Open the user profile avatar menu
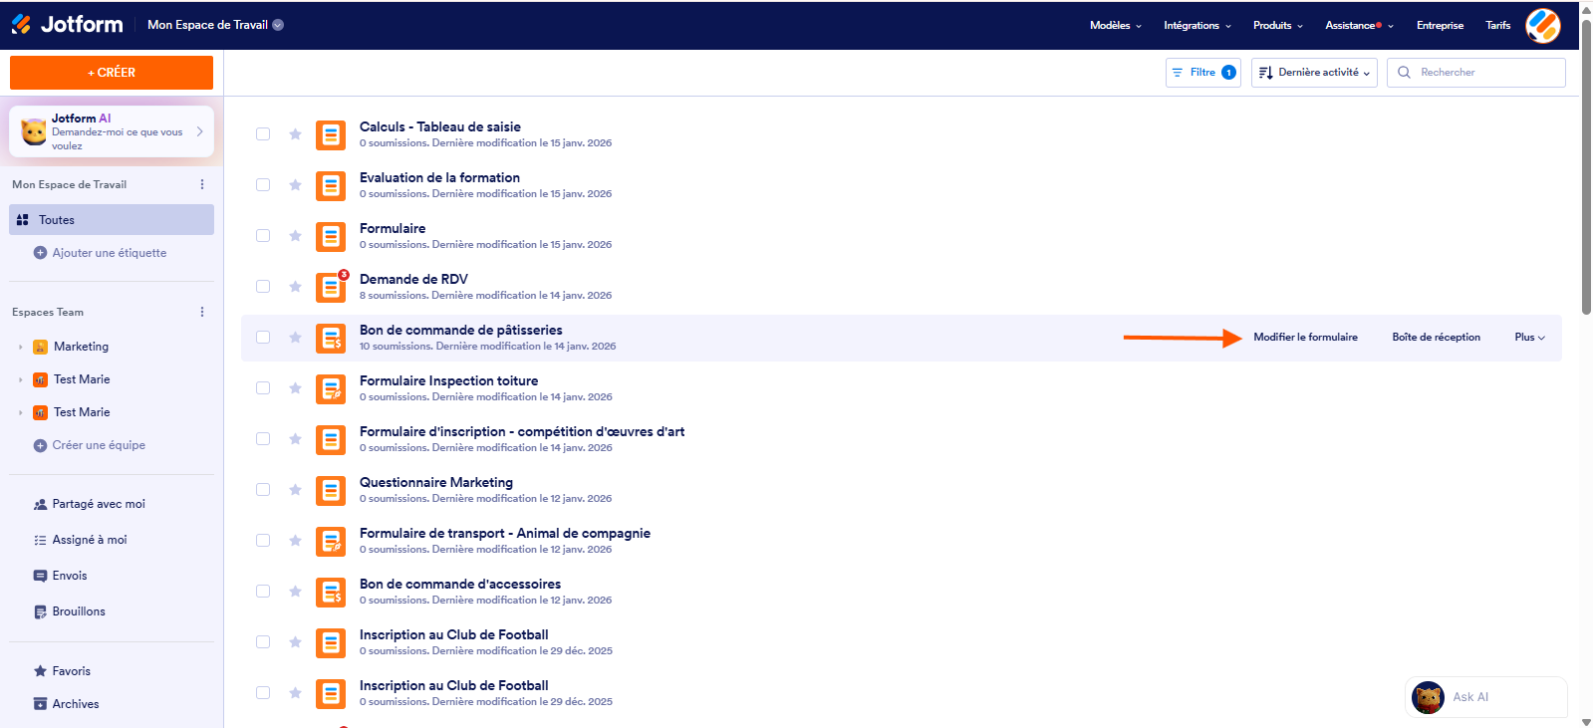This screenshot has height=728, width=1593. click(1543, 25)
